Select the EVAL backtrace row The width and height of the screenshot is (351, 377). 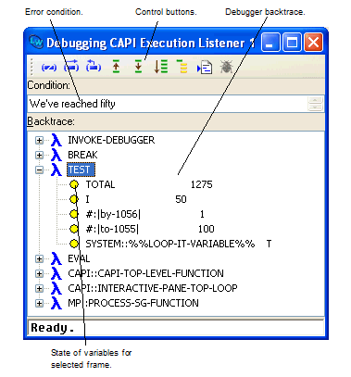[79, 258]
